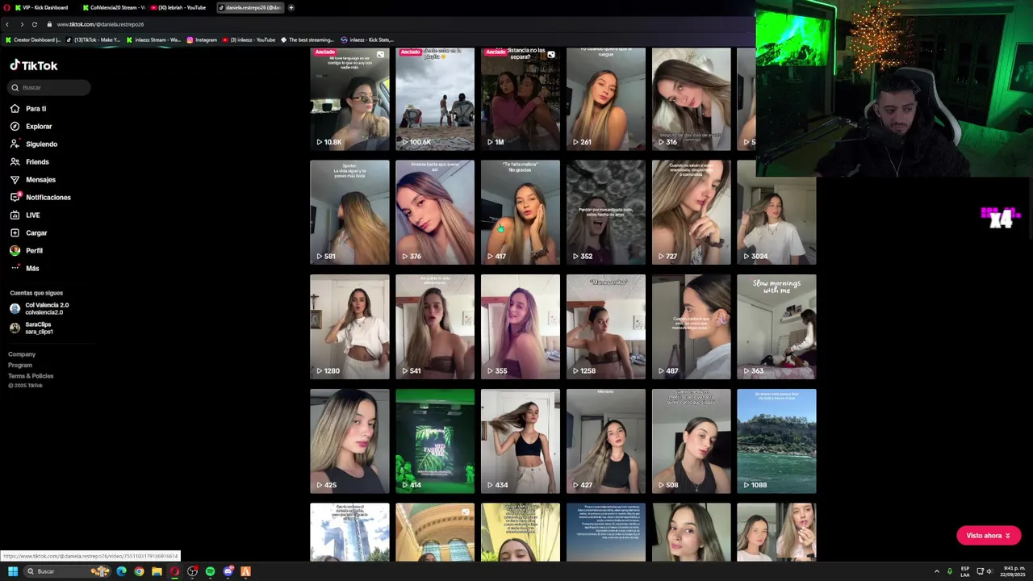Open Creator Dashboard bookmark
Viewport: 1033px width, 581px height.
(x=33, y=40)
